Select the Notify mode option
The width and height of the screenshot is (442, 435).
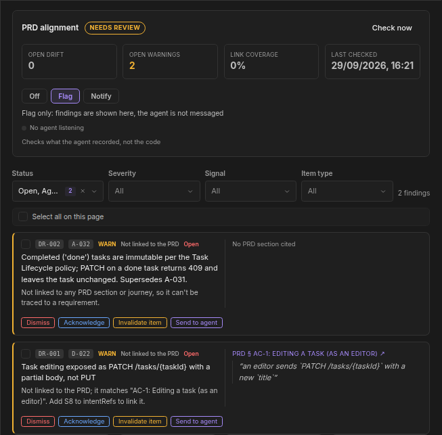click(101, 96)
